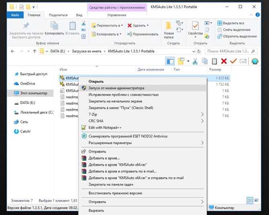269x215 pixels.
Task: Click the checkmark properties icon in the toolbar
Action: pyautogui.click(x=233, y=61)
